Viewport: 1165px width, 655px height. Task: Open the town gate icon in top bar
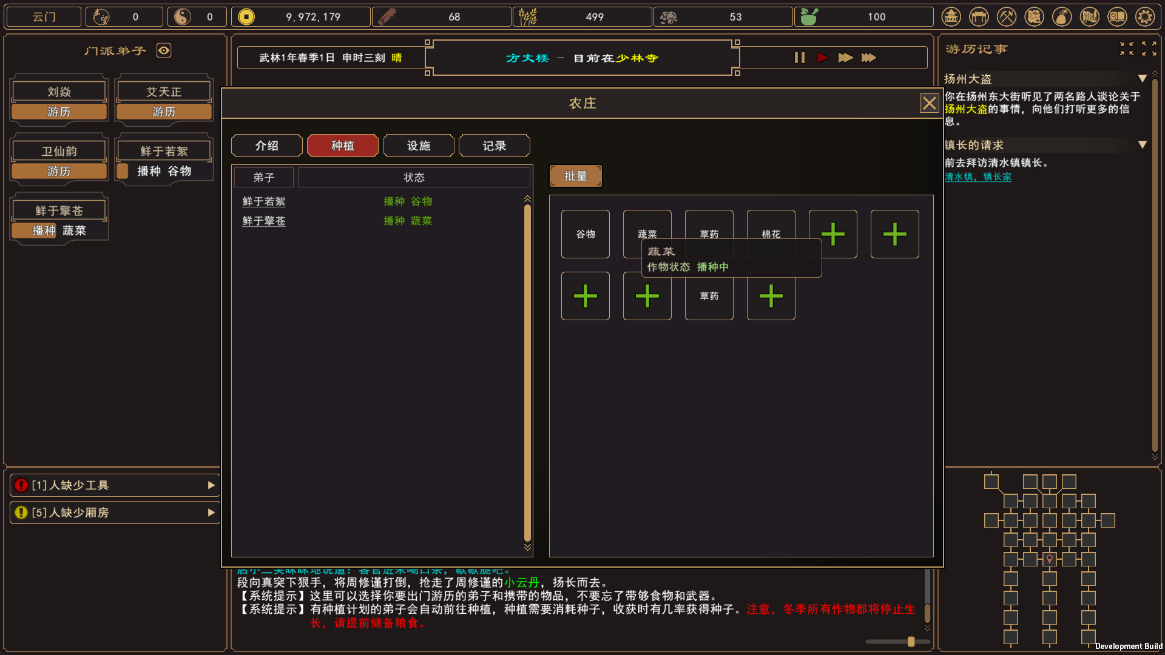coord(979,16)
